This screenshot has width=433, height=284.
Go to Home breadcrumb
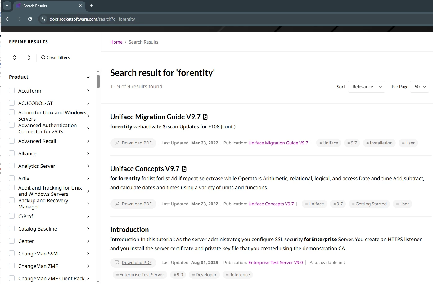116,42
